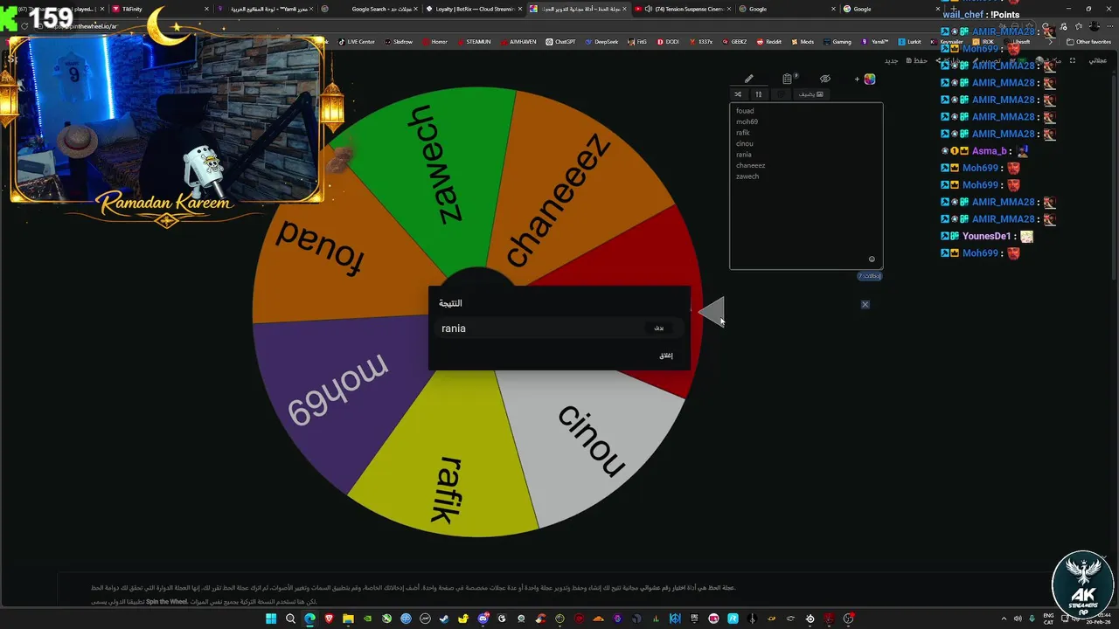Click the 'cinou' entry in the list
Viewport: 1119px width, 629px height.
click(744, 143)
